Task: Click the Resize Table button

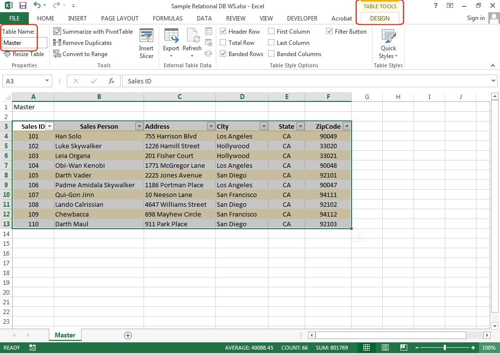Action: 24,54
